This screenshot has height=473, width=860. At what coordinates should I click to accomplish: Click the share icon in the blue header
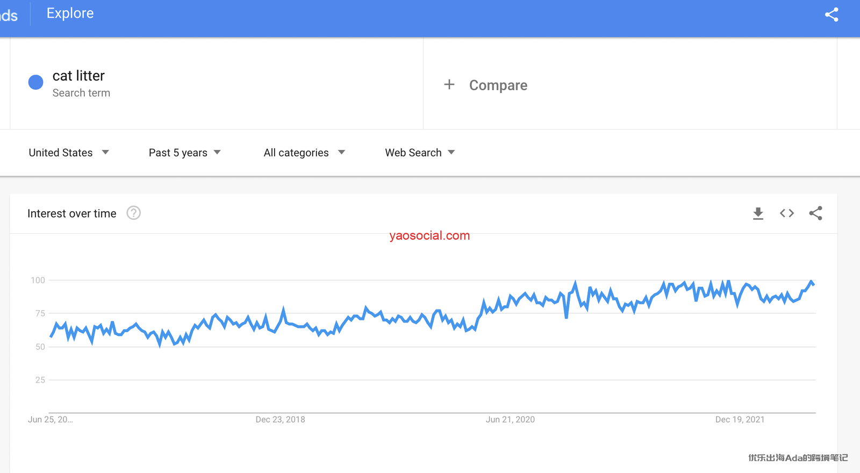832,15
